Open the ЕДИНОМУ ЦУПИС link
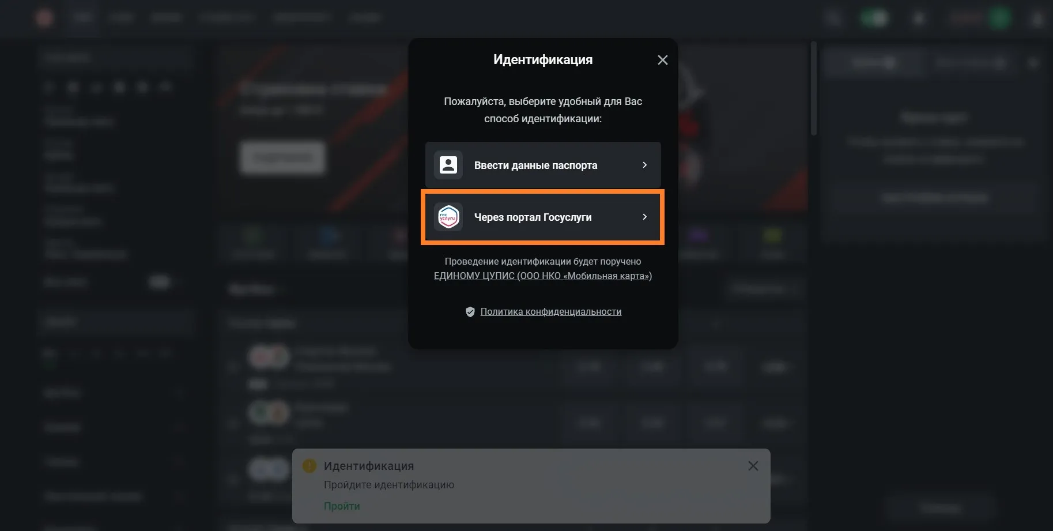Image resolution: width=1053 pixels, height=531 pixels. [542, 276]
